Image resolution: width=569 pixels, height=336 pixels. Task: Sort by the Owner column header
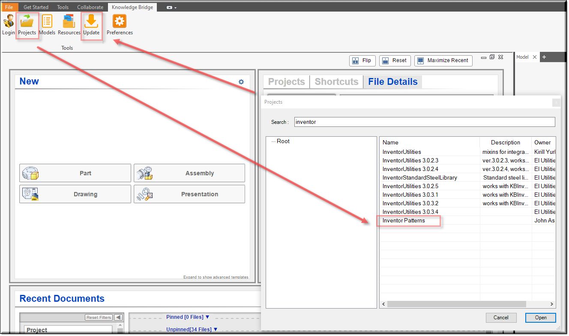coord(543,142)
